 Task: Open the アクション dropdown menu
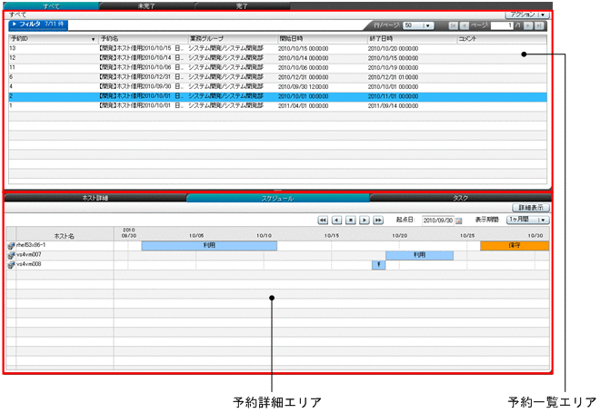tap(527, 15)
